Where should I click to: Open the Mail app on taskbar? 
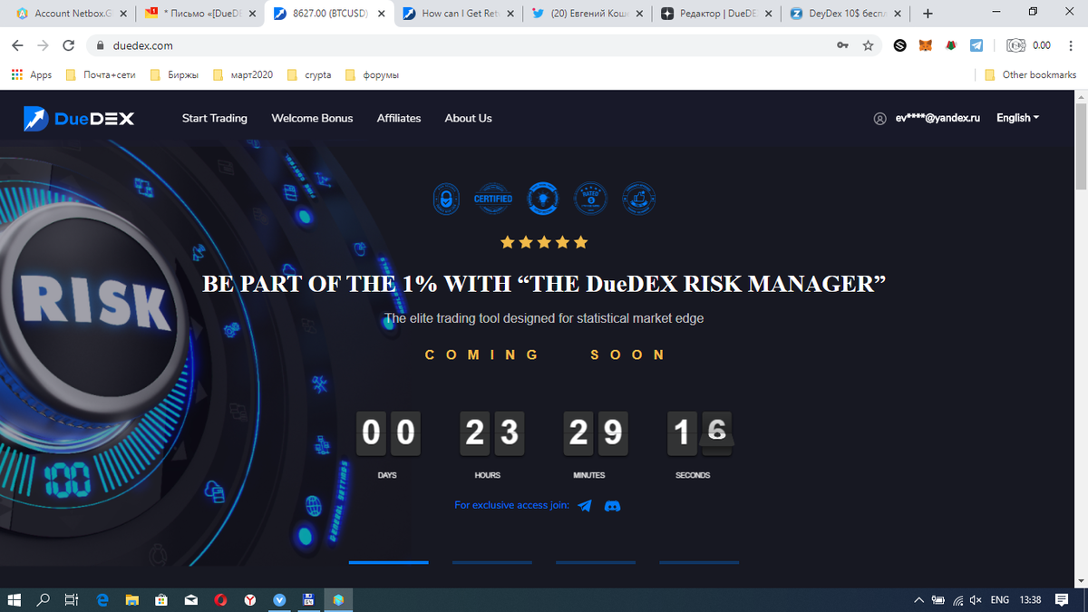[x=191, y=599]
